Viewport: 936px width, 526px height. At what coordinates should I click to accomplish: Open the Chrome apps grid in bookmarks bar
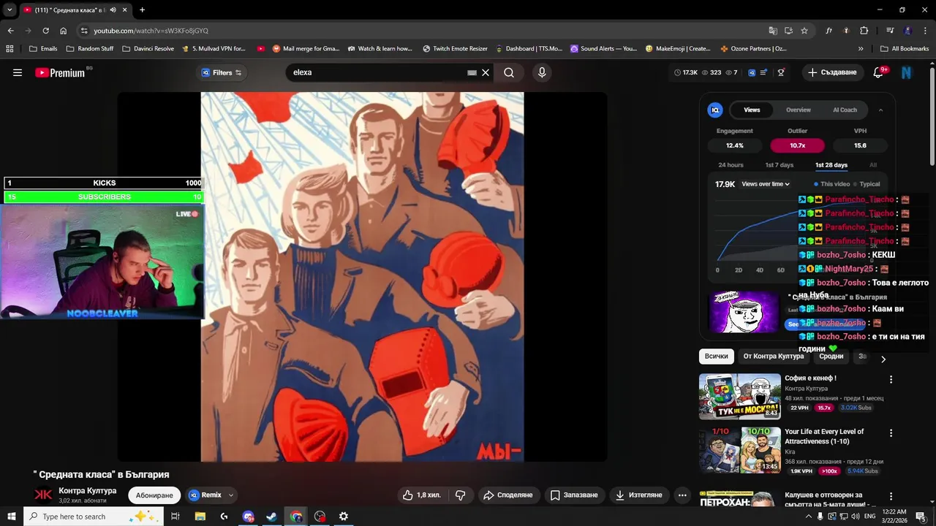[10, 48]
